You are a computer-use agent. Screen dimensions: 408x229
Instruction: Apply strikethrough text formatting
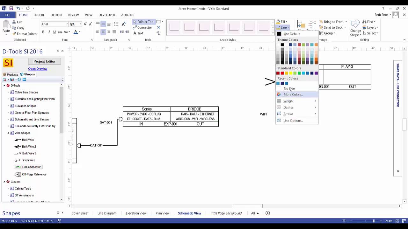60,32
